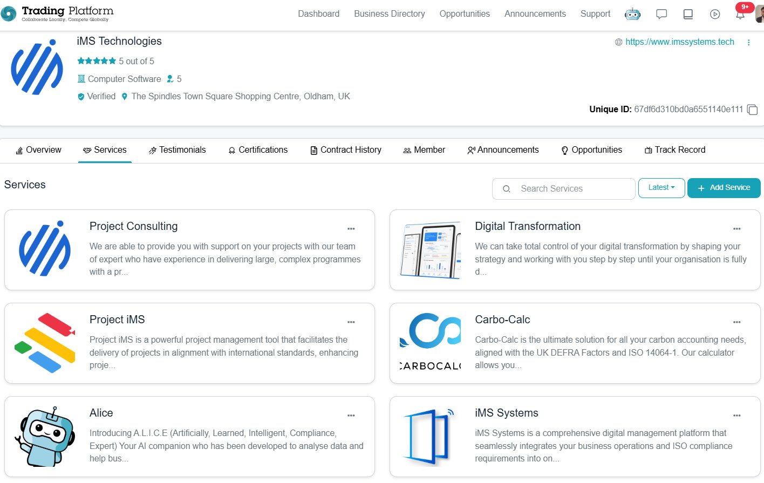Switch to the Testimonials tab
Screen dimensions: 764x483
(x=177, y=150)
